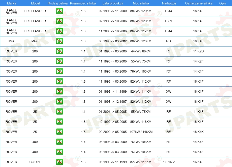Select the 11 K4F engine code cell

(x=198, y=111)
